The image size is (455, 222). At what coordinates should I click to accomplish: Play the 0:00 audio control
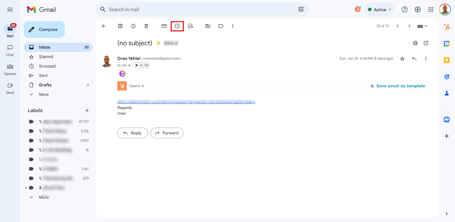click(x=142, y=65)
